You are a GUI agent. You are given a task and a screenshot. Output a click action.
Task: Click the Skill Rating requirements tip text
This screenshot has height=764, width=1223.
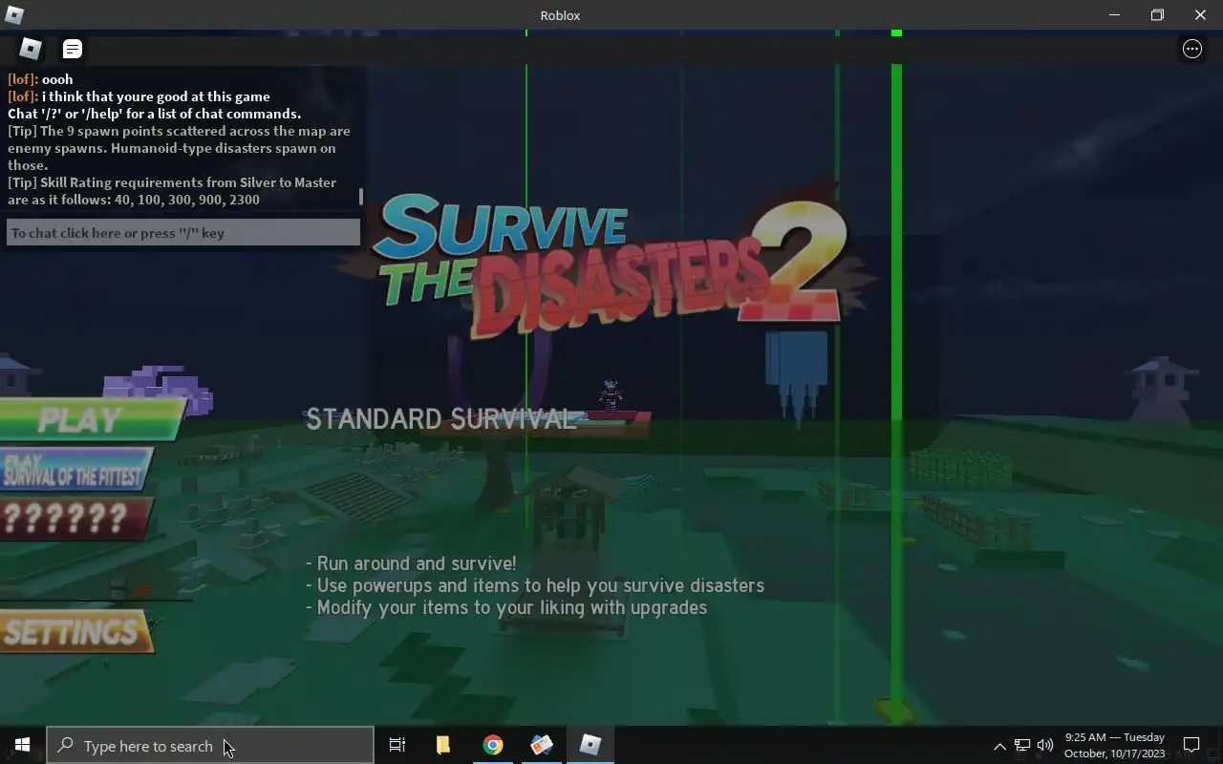(x=172, y=191)
